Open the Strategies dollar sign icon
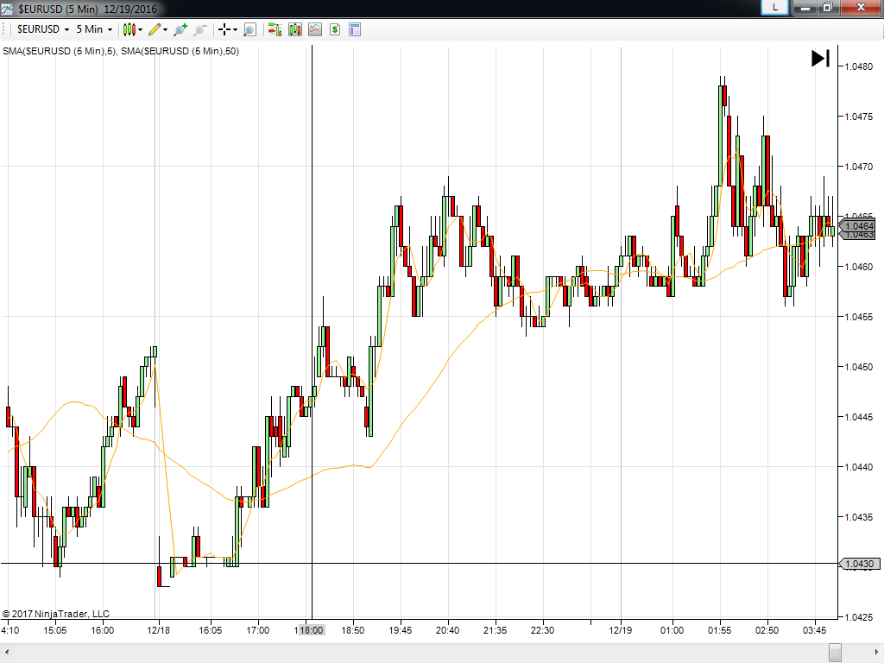This screenshot has width=884, height=663. (335, 29)
